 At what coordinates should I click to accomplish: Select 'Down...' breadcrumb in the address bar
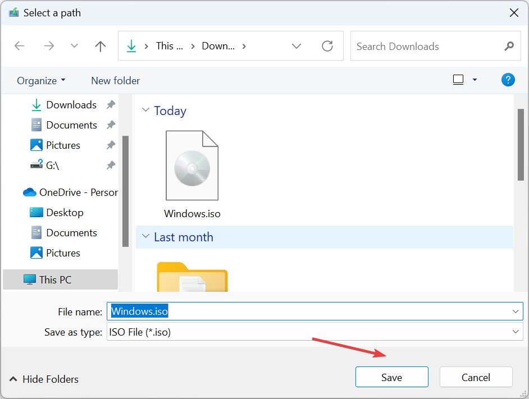tap(218, 46)
